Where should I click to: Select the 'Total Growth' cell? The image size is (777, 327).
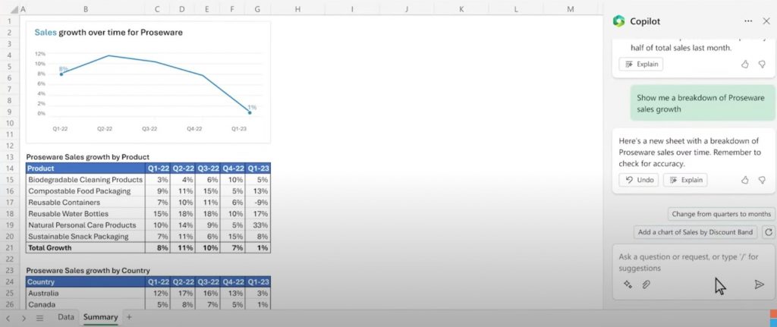[x=85, y=248]
